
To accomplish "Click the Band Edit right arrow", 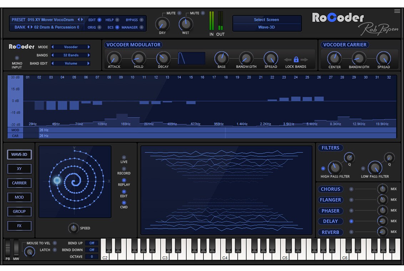I will tap(89, 63).
